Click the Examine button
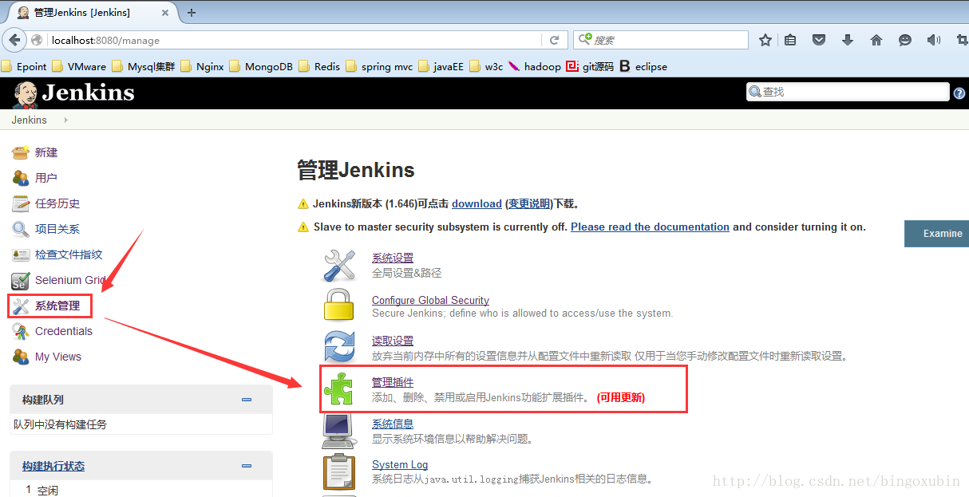This screenshot has height=497, width=969. coord(936,234)
